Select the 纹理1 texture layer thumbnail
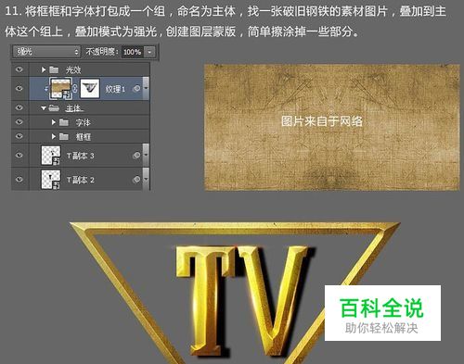The width and height of the screenshot is (464, 364). click(60, 89)
